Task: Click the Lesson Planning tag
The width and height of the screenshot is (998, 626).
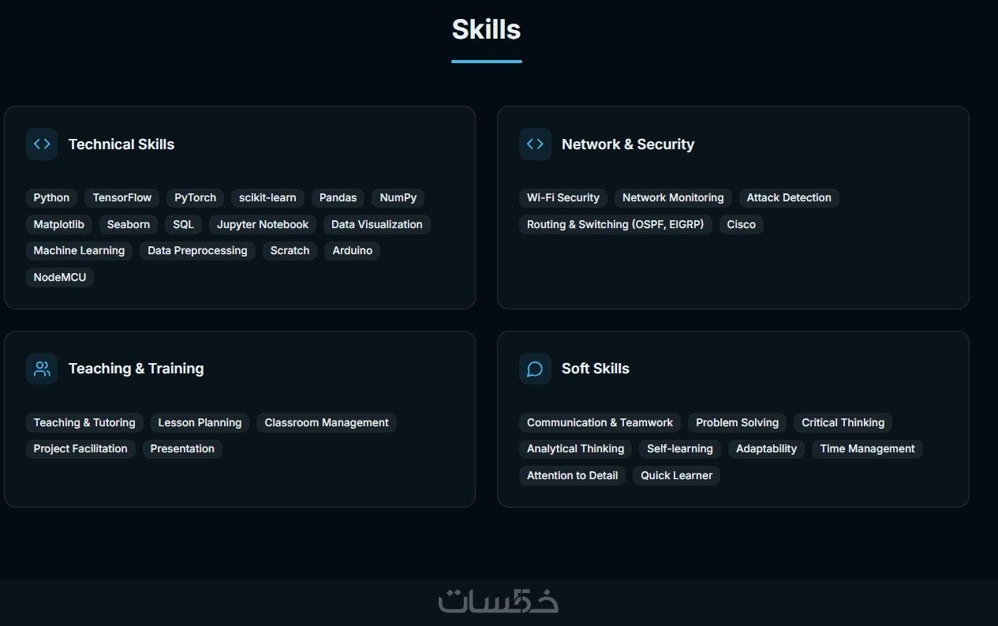Action: (x=200, y=423)
